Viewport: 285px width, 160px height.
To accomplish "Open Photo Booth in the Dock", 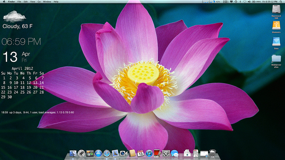I will coord(157,153).
